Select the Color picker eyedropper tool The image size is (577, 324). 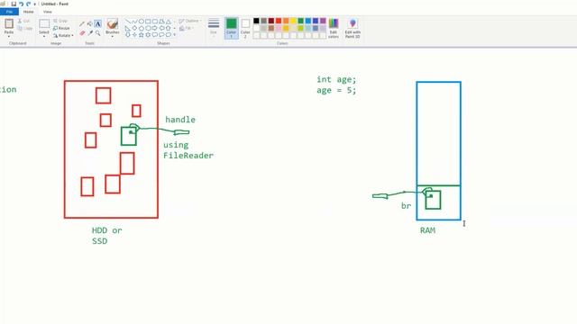click(x=90, y=33)
